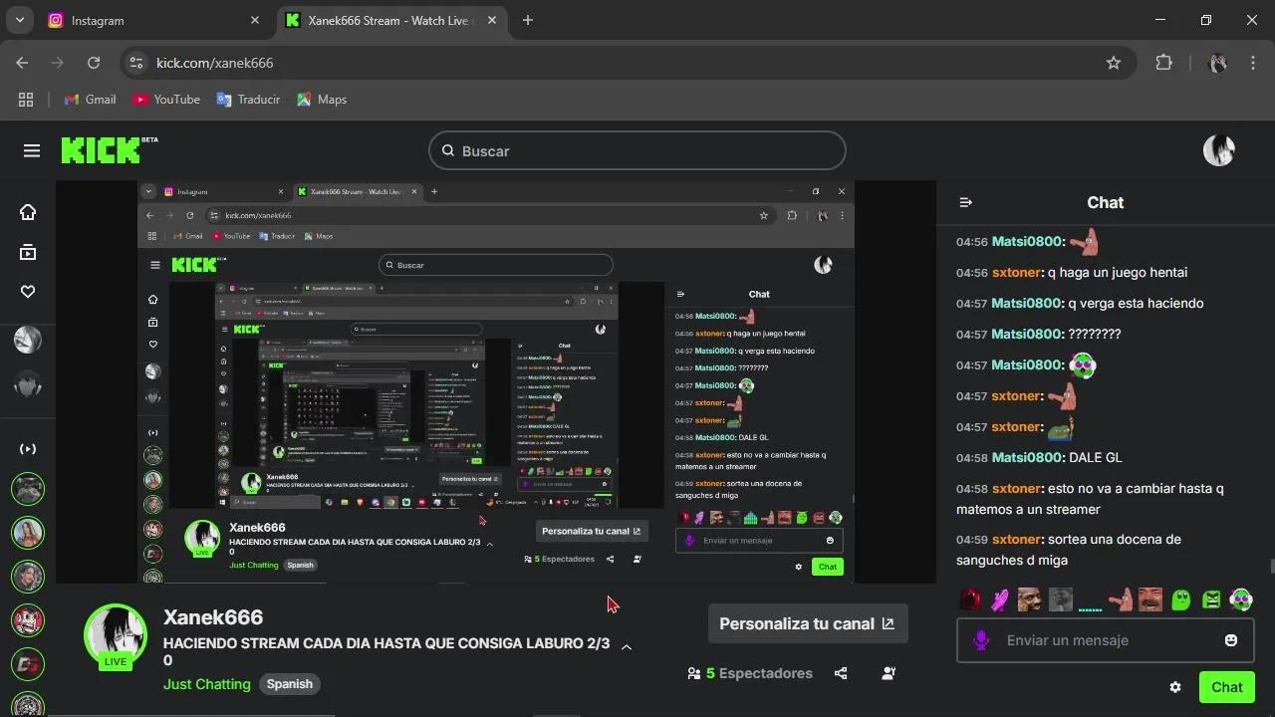Pick the laughing mustache man emote
The width and height of the screenshot is (1275, 717).
click(x=1150, y=599)
